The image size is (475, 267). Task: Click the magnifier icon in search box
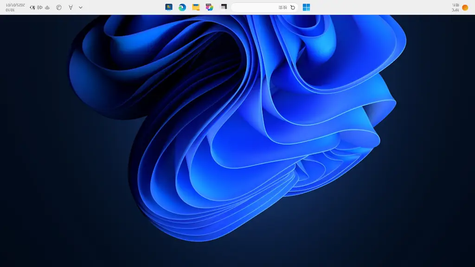(x=293, y=7)
